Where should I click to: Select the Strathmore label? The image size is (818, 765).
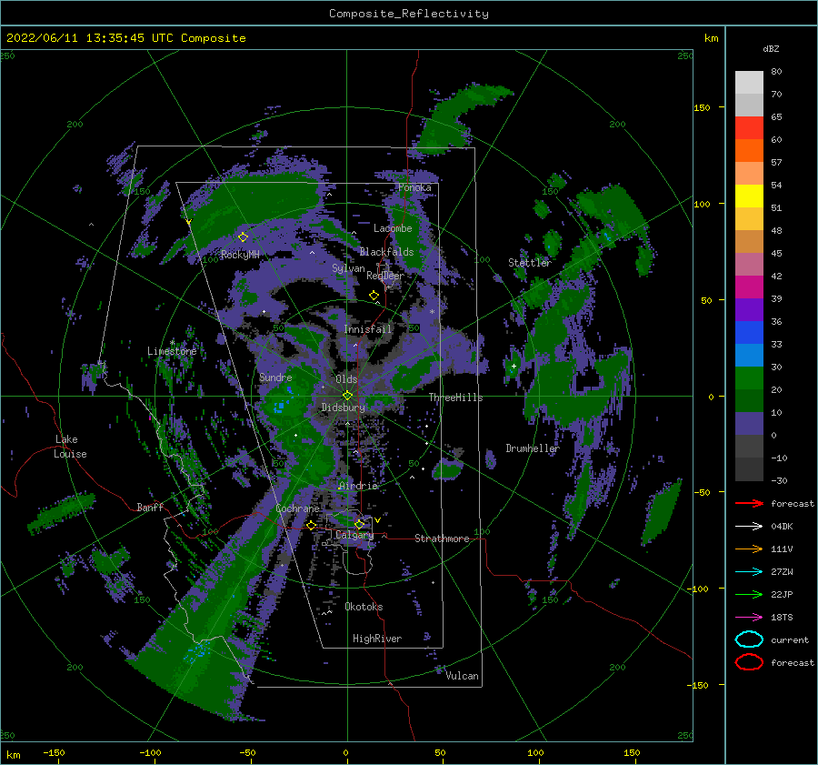[442, 539]
